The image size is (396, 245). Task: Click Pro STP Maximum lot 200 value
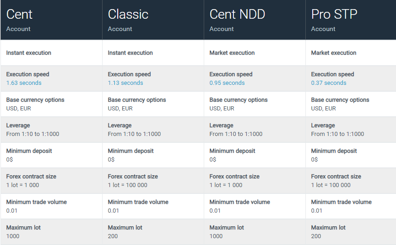point(316,236)
